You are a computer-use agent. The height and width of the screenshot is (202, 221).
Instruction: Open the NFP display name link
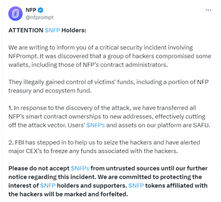(x=31, y=10)
